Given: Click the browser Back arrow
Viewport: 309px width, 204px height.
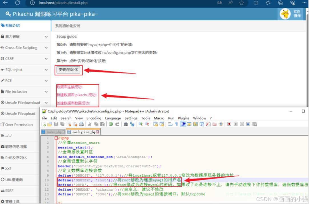Looking at the screenshot, I should (x=5, y=3).
